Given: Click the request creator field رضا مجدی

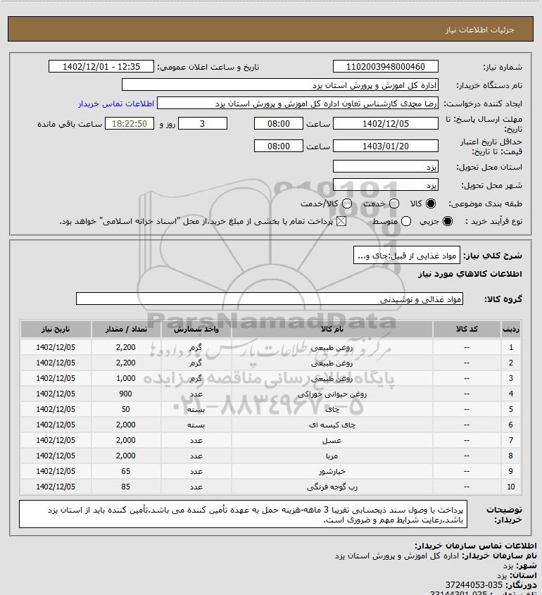Looking at the screenshot, I should pyautogui.click(x=297, y=104).
